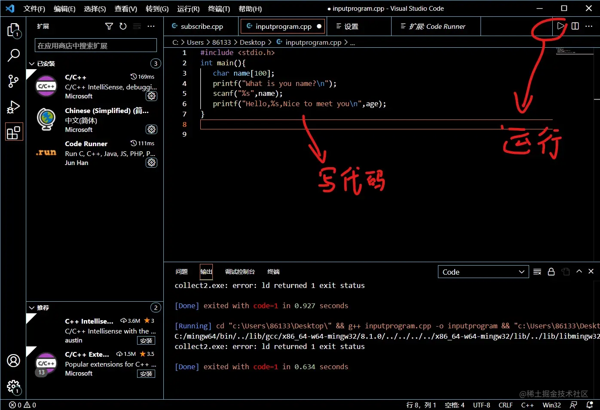This screenshot has width=600, height=410.
Task: Click the feedback icon in status bar
Action: click(573, 405)
